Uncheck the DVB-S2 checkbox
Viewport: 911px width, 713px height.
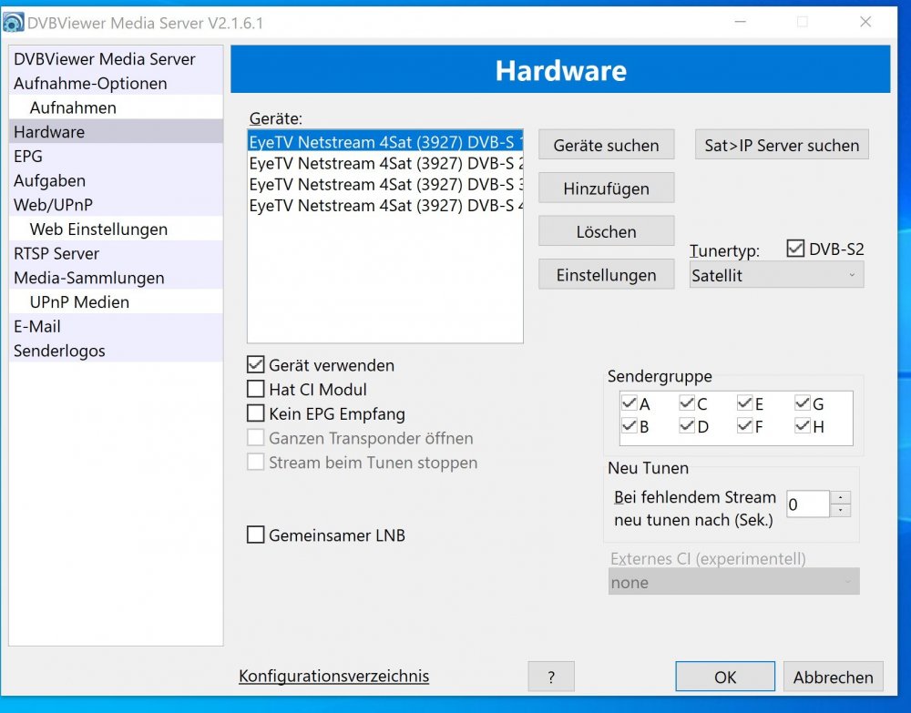point(795,249)
